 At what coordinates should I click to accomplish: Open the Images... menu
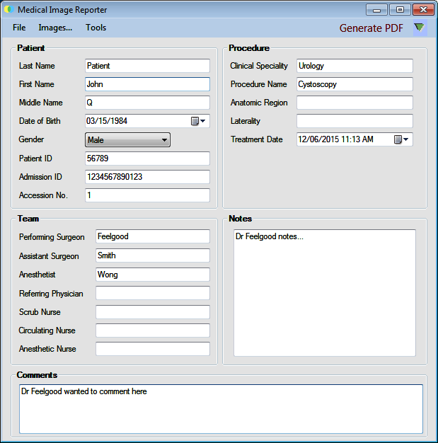click(x=55, y=28)
